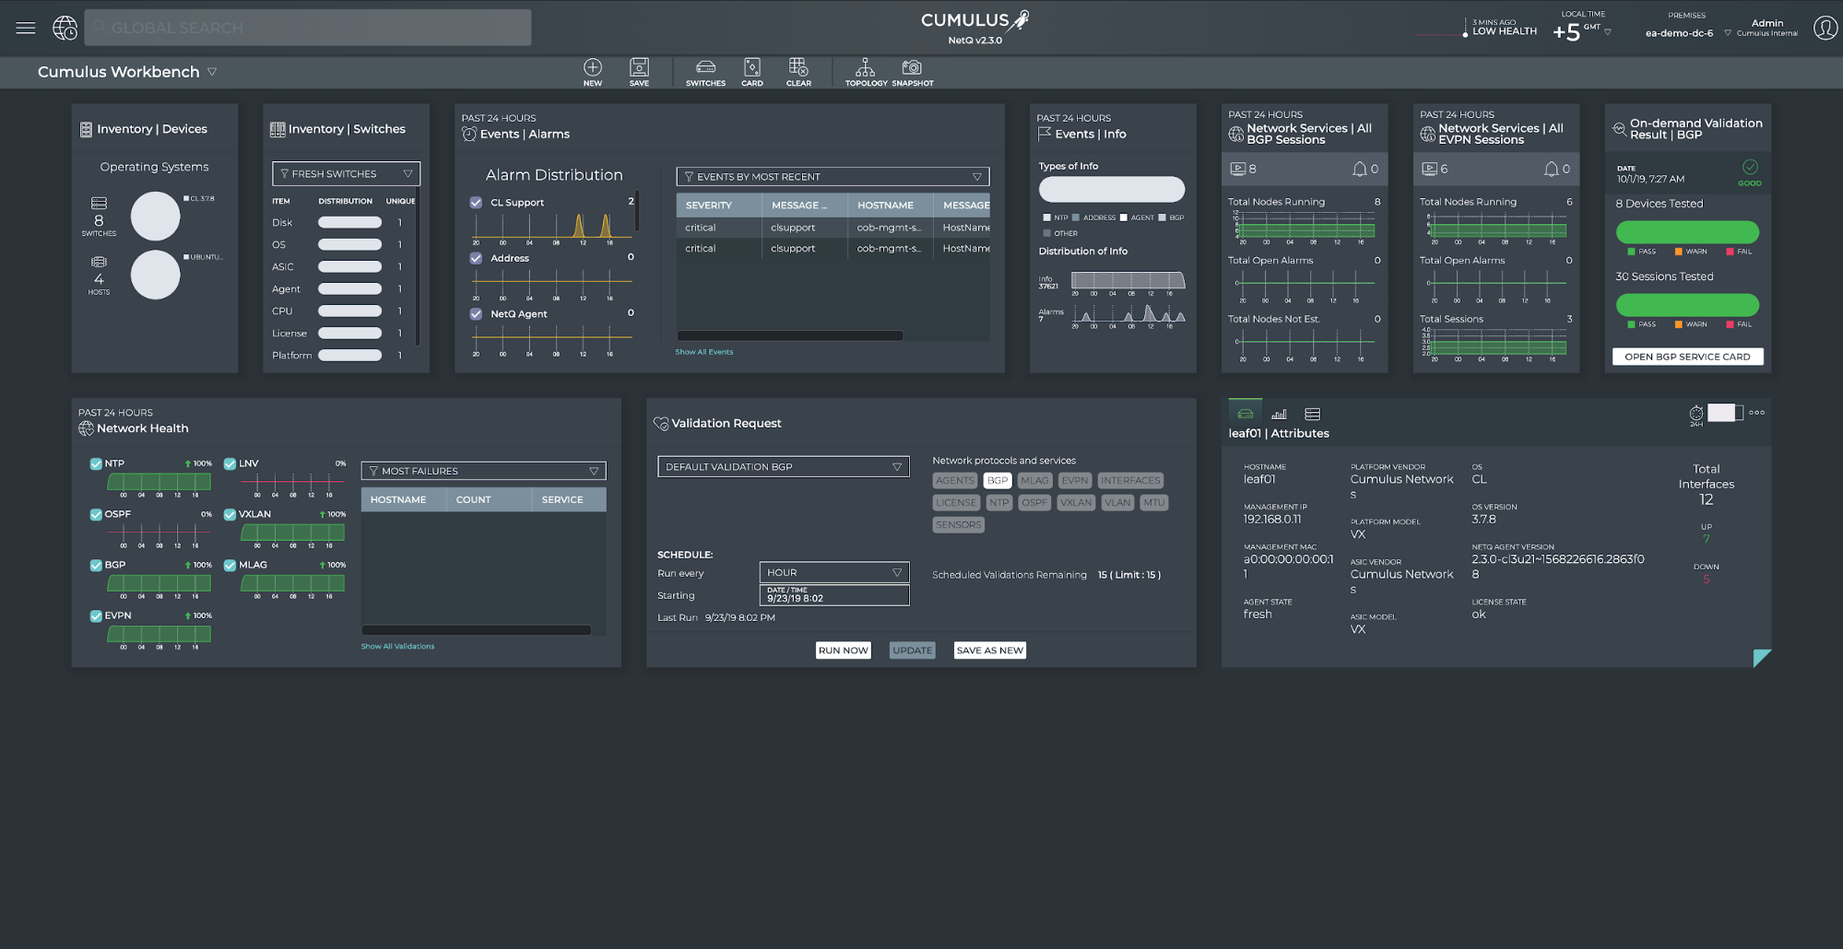Disable the NTP checkbox in Network Health
The width and height of the screenshot is (1843, 949).
click(96, 463)
